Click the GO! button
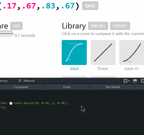The height and width of the screenshot is (135, 144). pos(17,26)
